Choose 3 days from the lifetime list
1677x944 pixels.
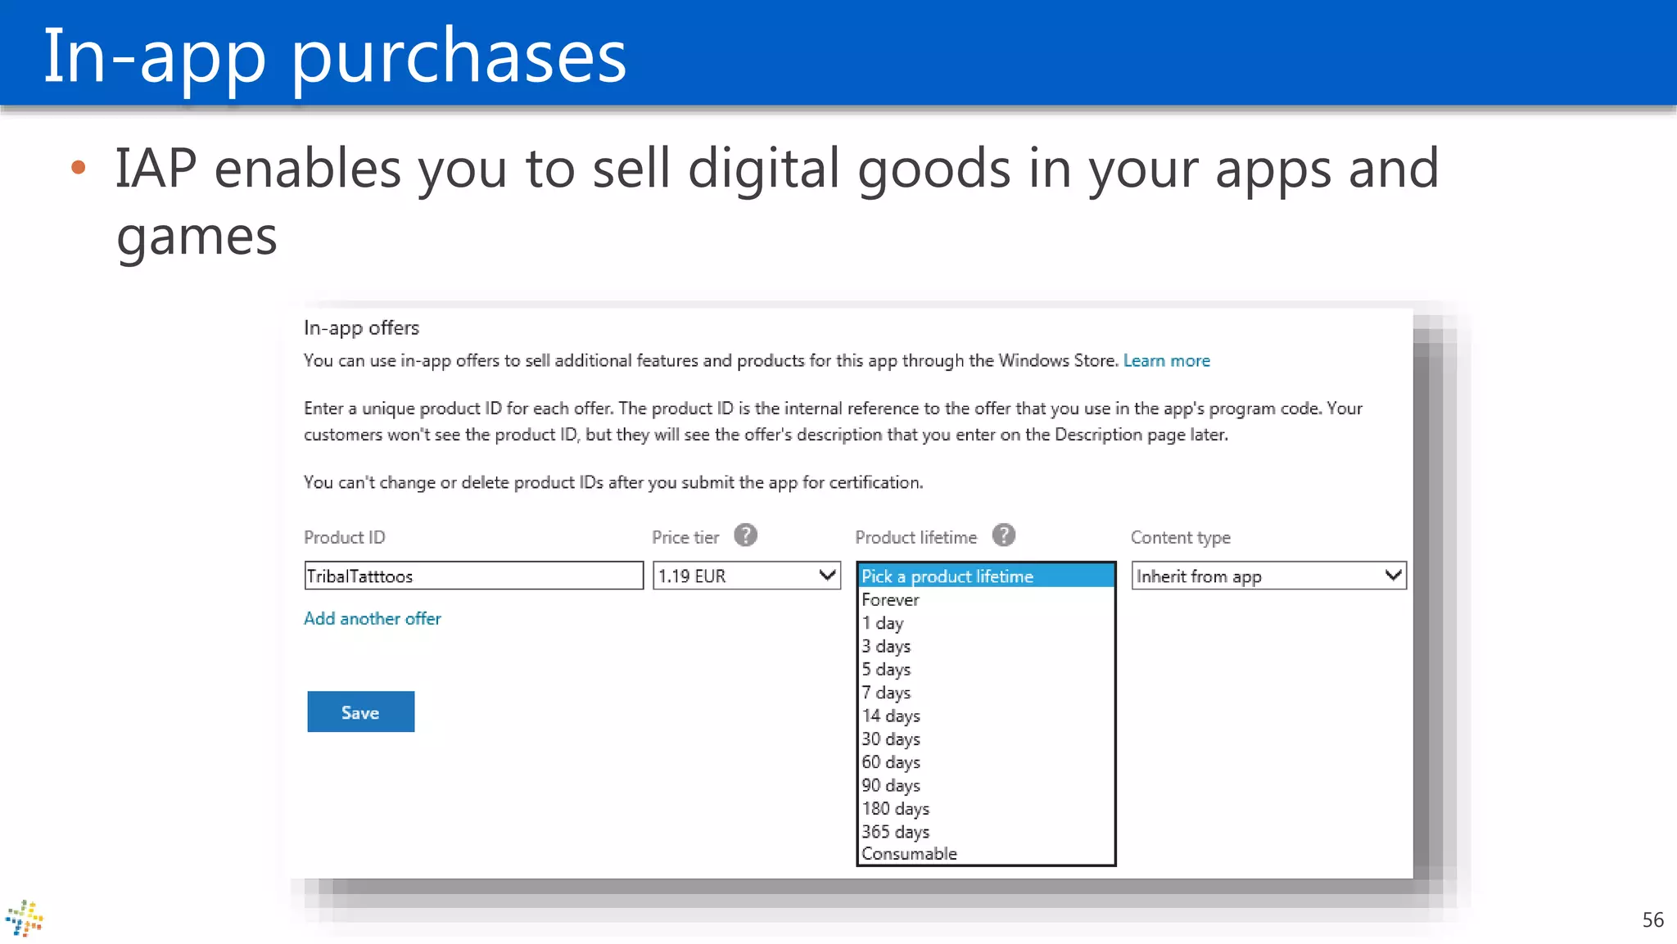click(986, 646)
